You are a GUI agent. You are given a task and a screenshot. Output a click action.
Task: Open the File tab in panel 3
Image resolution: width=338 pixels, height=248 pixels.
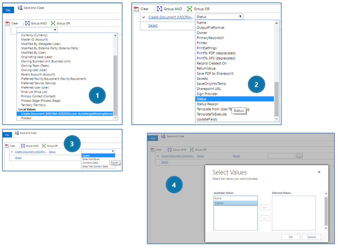coord(7,135)
